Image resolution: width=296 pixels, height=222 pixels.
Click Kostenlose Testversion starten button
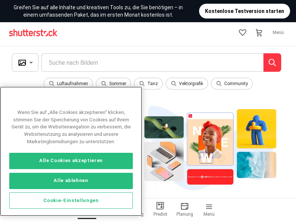[x=244, y=11]
